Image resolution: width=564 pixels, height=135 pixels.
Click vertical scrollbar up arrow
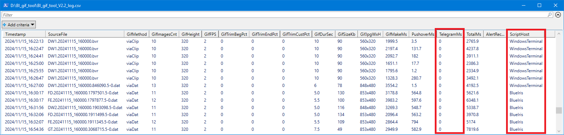559,34
